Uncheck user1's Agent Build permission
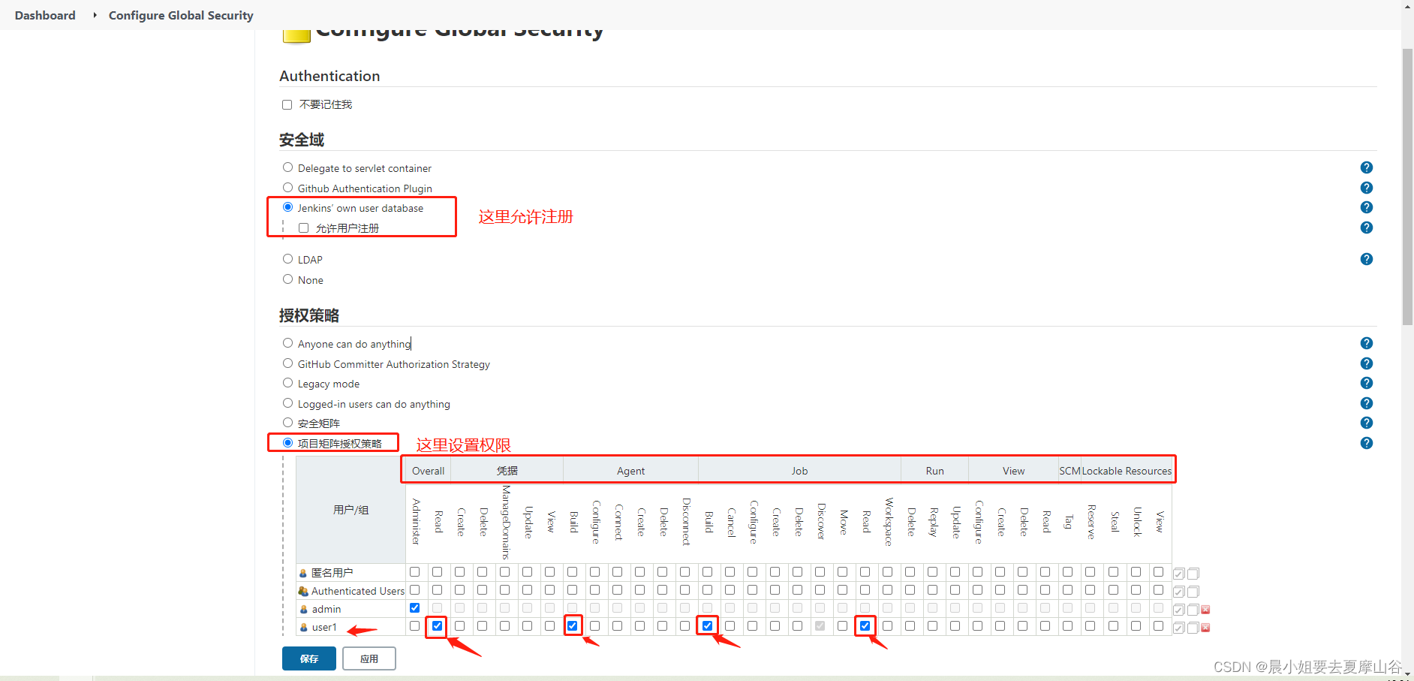 572,626
